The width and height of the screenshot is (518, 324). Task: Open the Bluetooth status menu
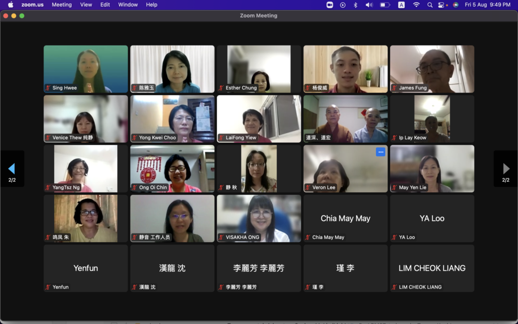(x=356, y=5)
